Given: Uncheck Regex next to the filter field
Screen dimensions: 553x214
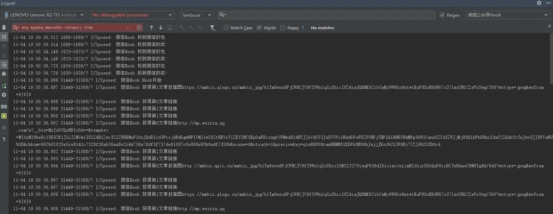Looking at the screenshot, I should click(442, 15).
